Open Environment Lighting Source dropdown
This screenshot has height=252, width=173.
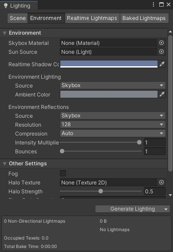pos(113,85)
